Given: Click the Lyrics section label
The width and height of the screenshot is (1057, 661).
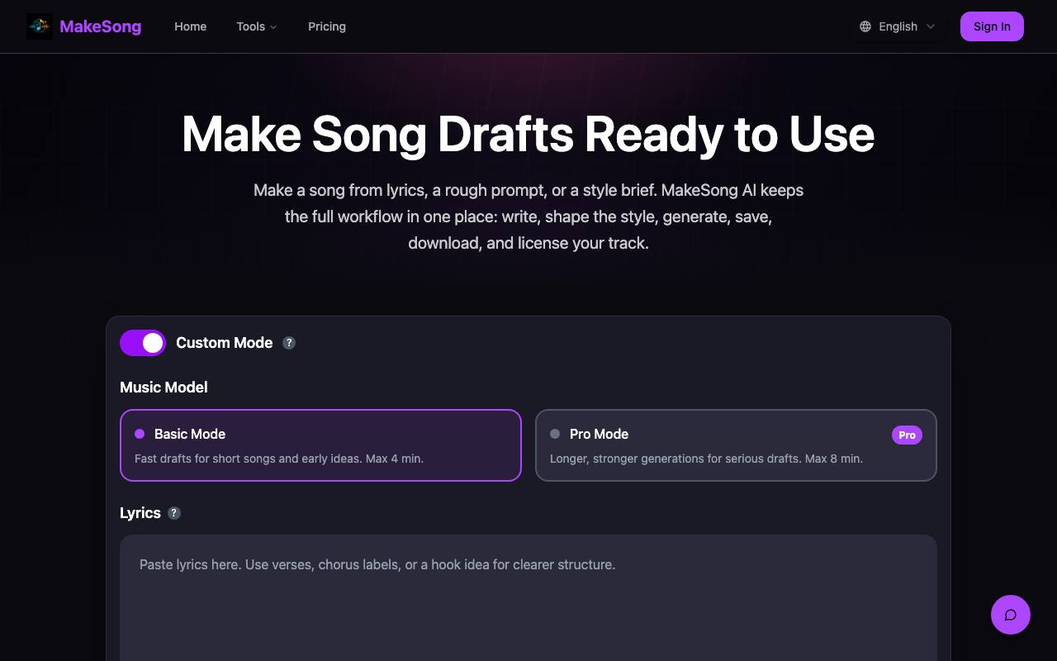Looking at the screenshot, I should 140,513.
